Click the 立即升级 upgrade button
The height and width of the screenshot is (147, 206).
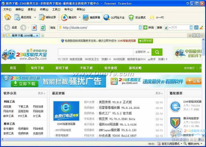coord(145,41)
